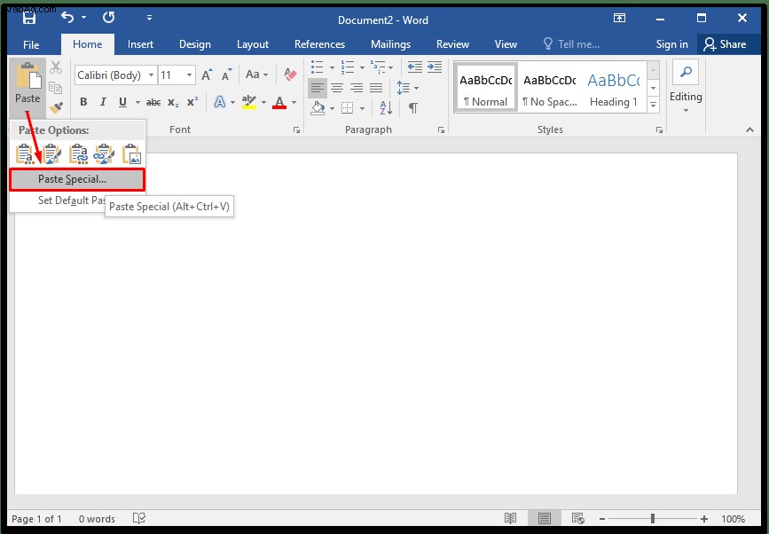Undo the last action
The image size is (769, 534).
pyautogui.click(x=67, y=18)
